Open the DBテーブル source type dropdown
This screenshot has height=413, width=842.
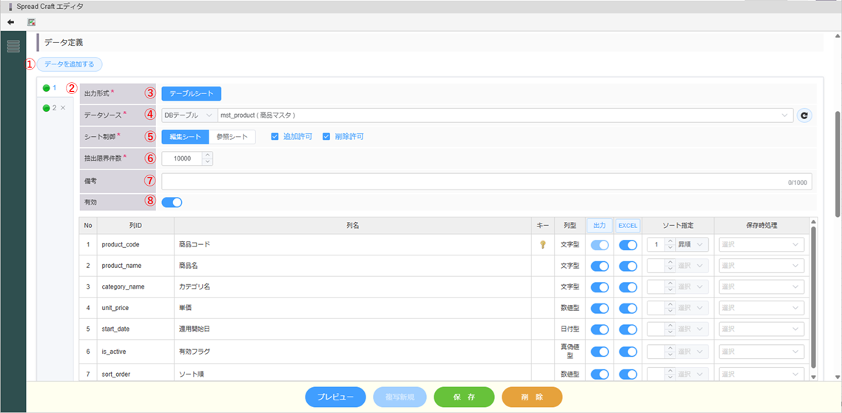(x=189, y=115)
